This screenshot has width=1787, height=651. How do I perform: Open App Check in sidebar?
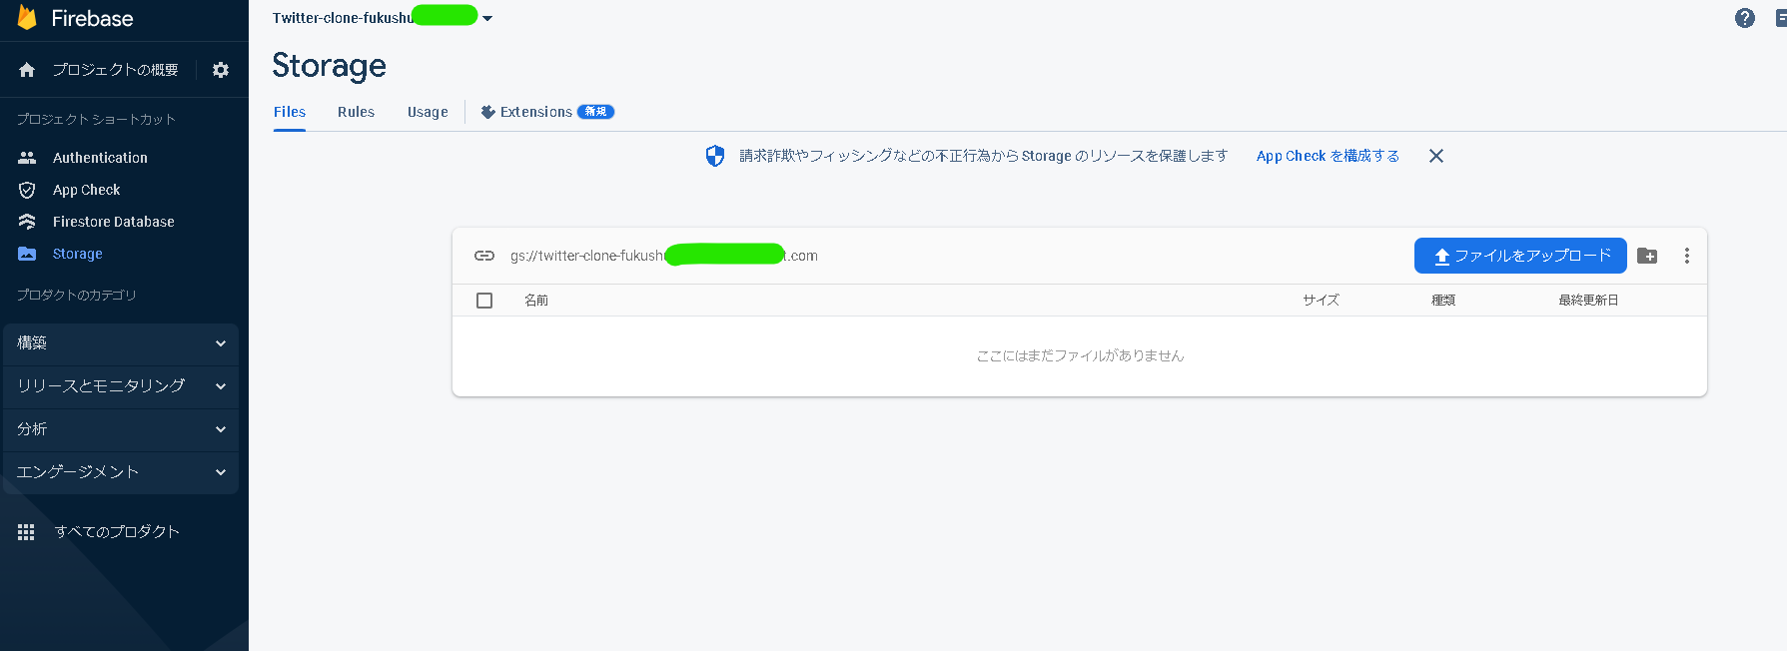(x=86, y=190)
